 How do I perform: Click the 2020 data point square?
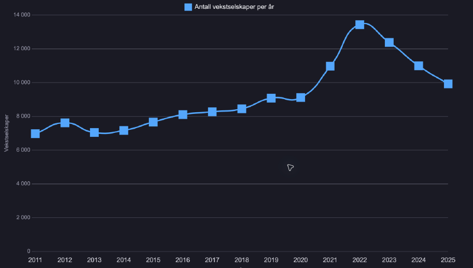[301, 97]
